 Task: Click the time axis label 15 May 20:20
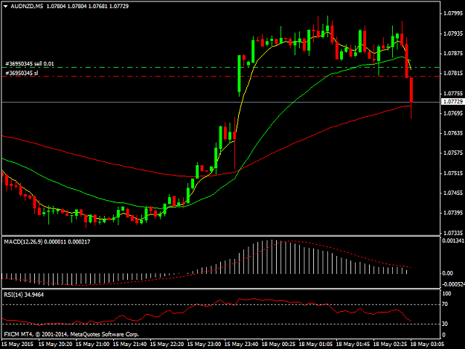click(x=56, y=345)
